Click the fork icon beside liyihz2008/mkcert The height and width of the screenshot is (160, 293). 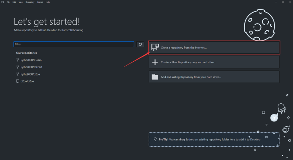[x=17, y=67]
